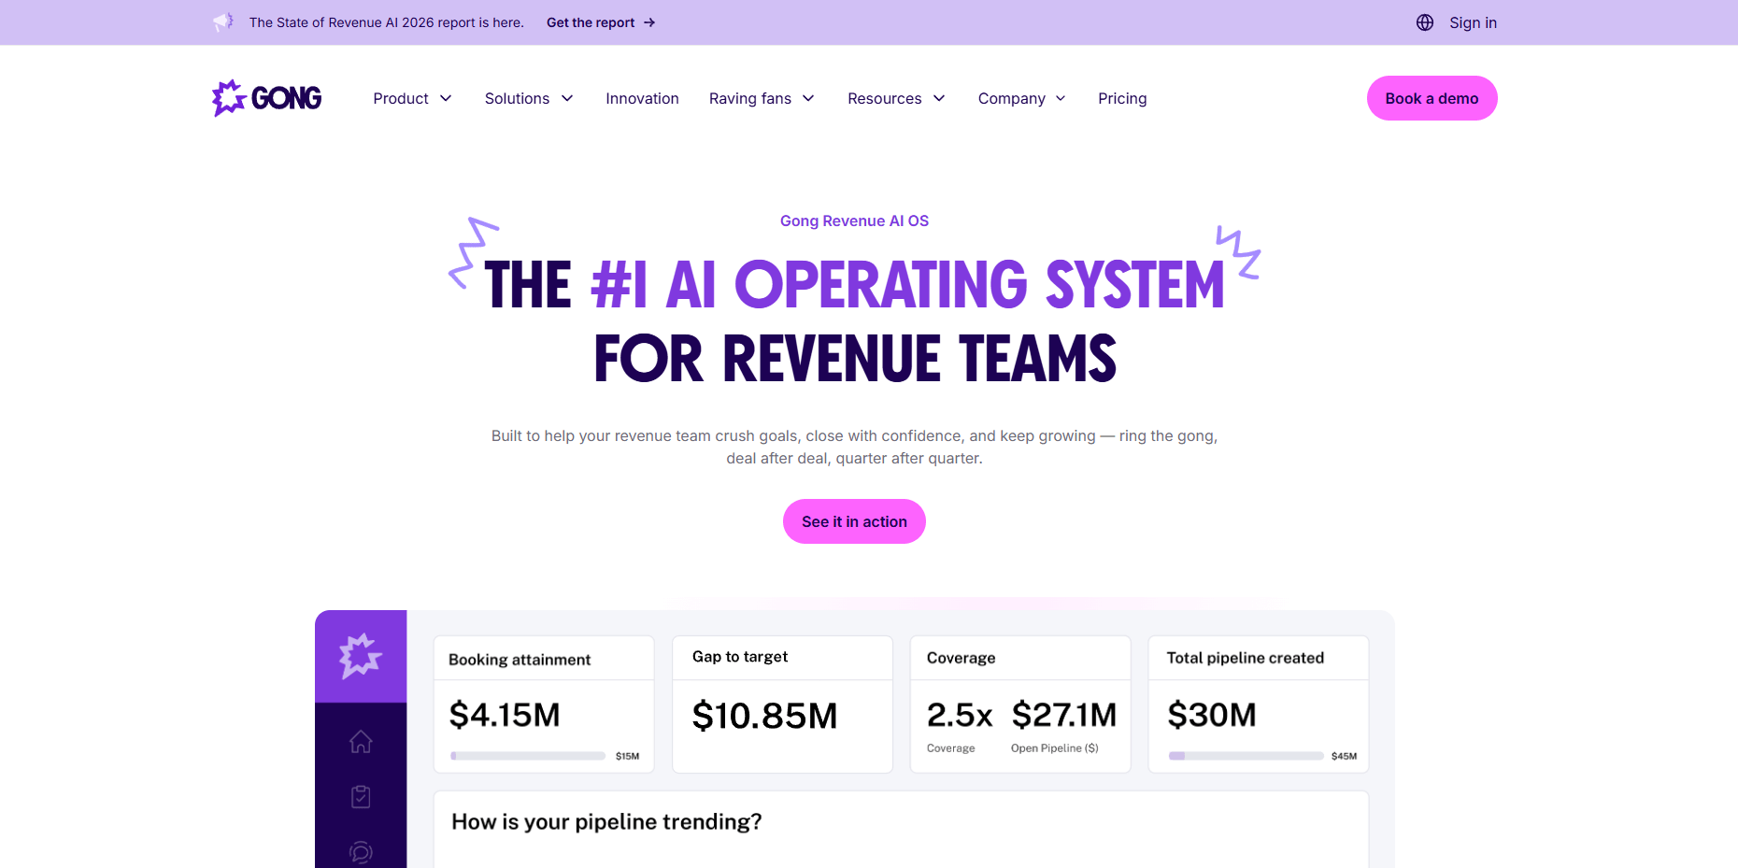Click the $30M pipeline value
1738x868 pixels.
coord(1212,715)
